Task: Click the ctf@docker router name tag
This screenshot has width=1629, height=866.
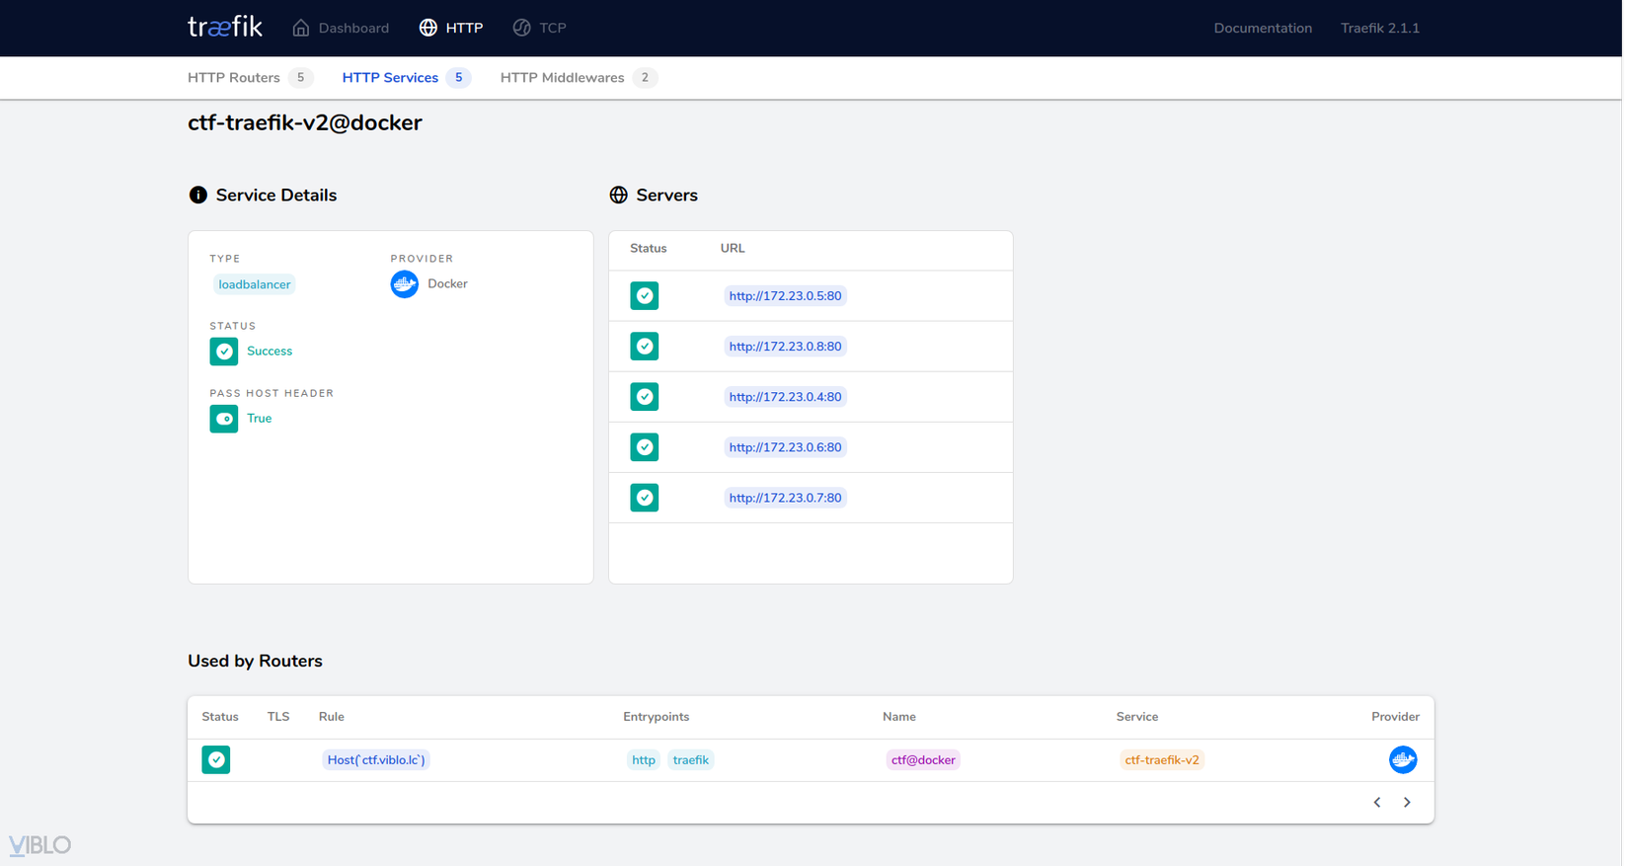Action: [923, 759]
